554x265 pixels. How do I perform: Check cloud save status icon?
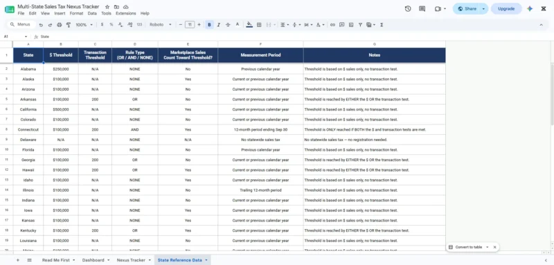[126, 7]
